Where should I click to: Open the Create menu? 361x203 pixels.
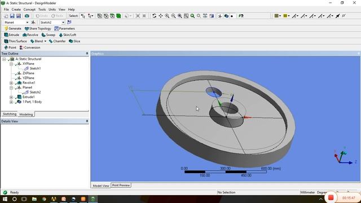(16, 10)
